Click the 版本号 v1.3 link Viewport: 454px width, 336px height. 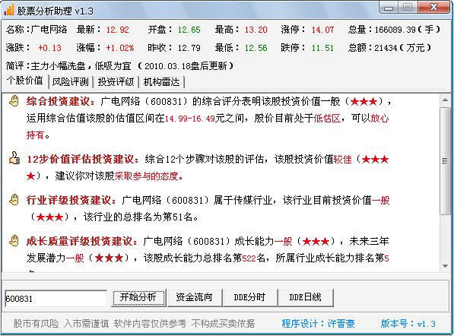tap(408, 324)
